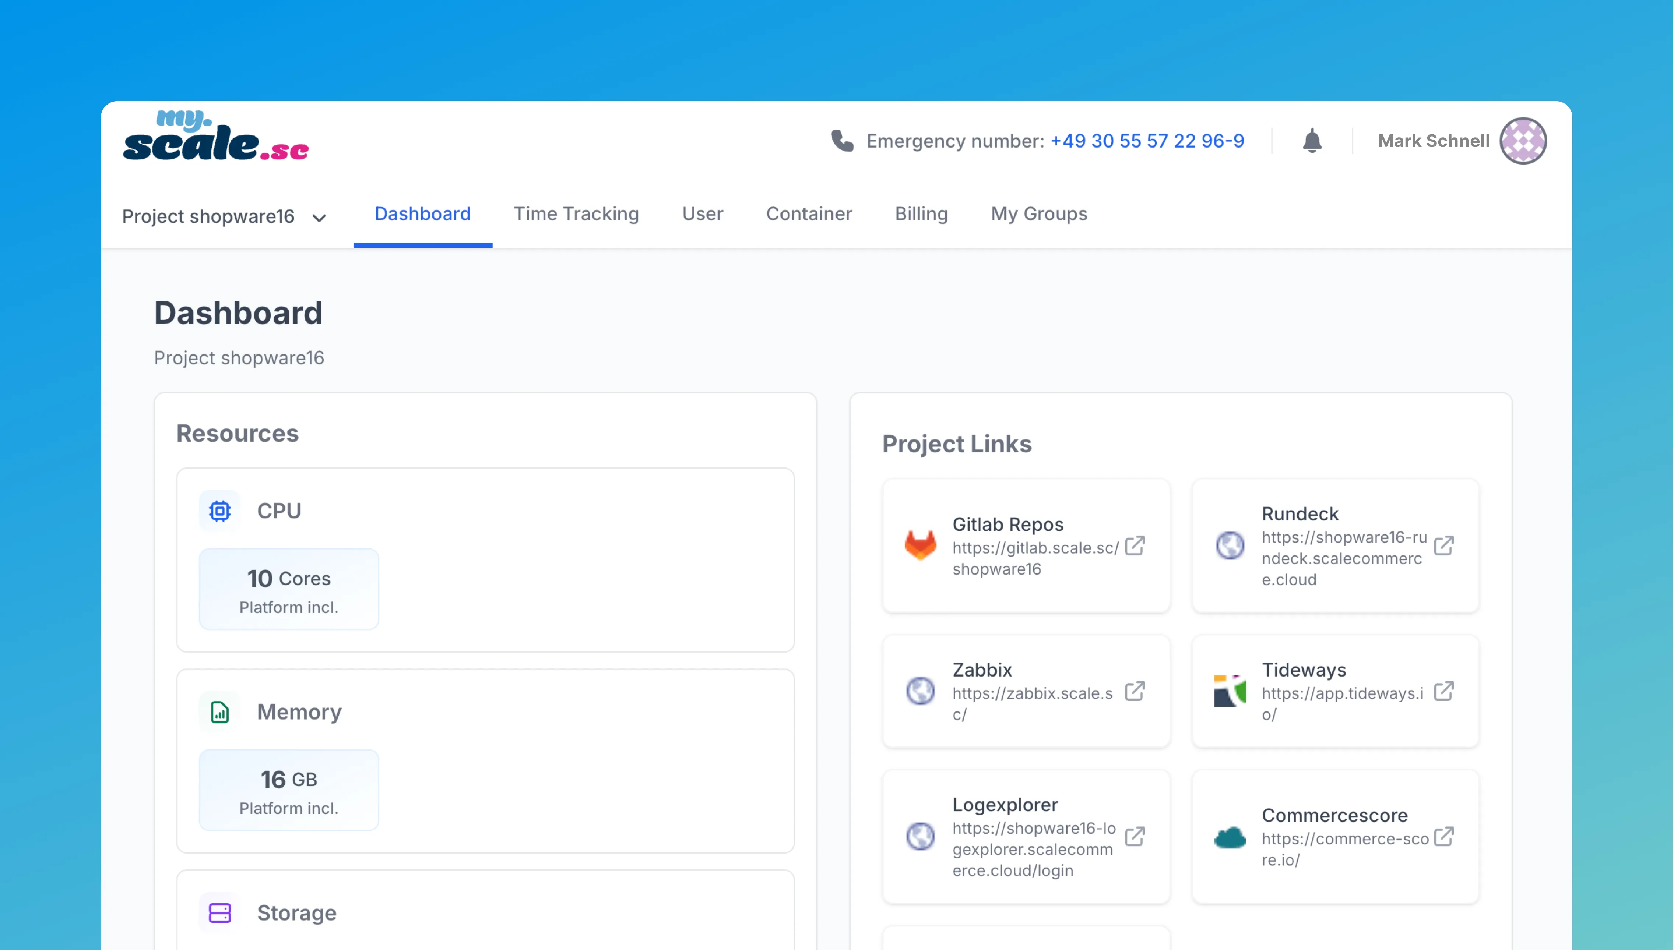Click the my.scale.sc logo
The image size is (1674, 950).
(216, 136)
